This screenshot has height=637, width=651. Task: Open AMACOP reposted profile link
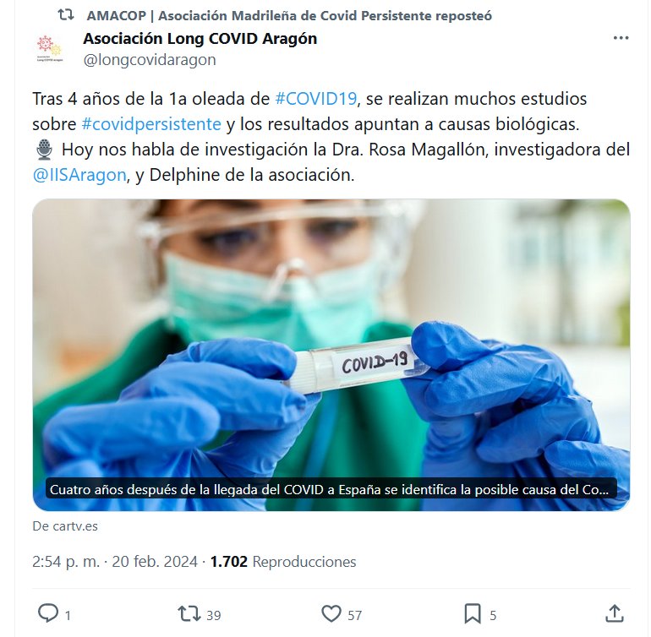(x=289, y=16)
